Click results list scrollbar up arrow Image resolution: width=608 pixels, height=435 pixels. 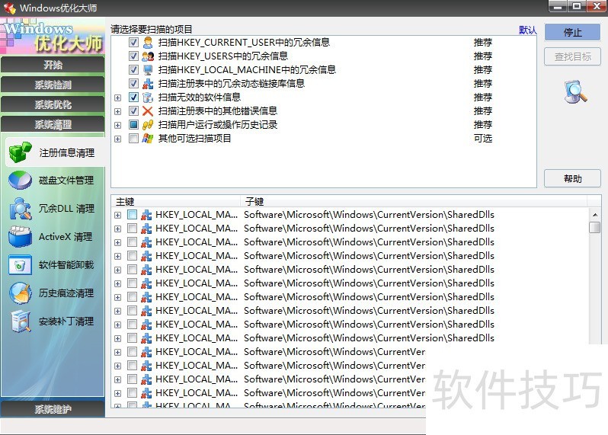[x=595, y=214]
